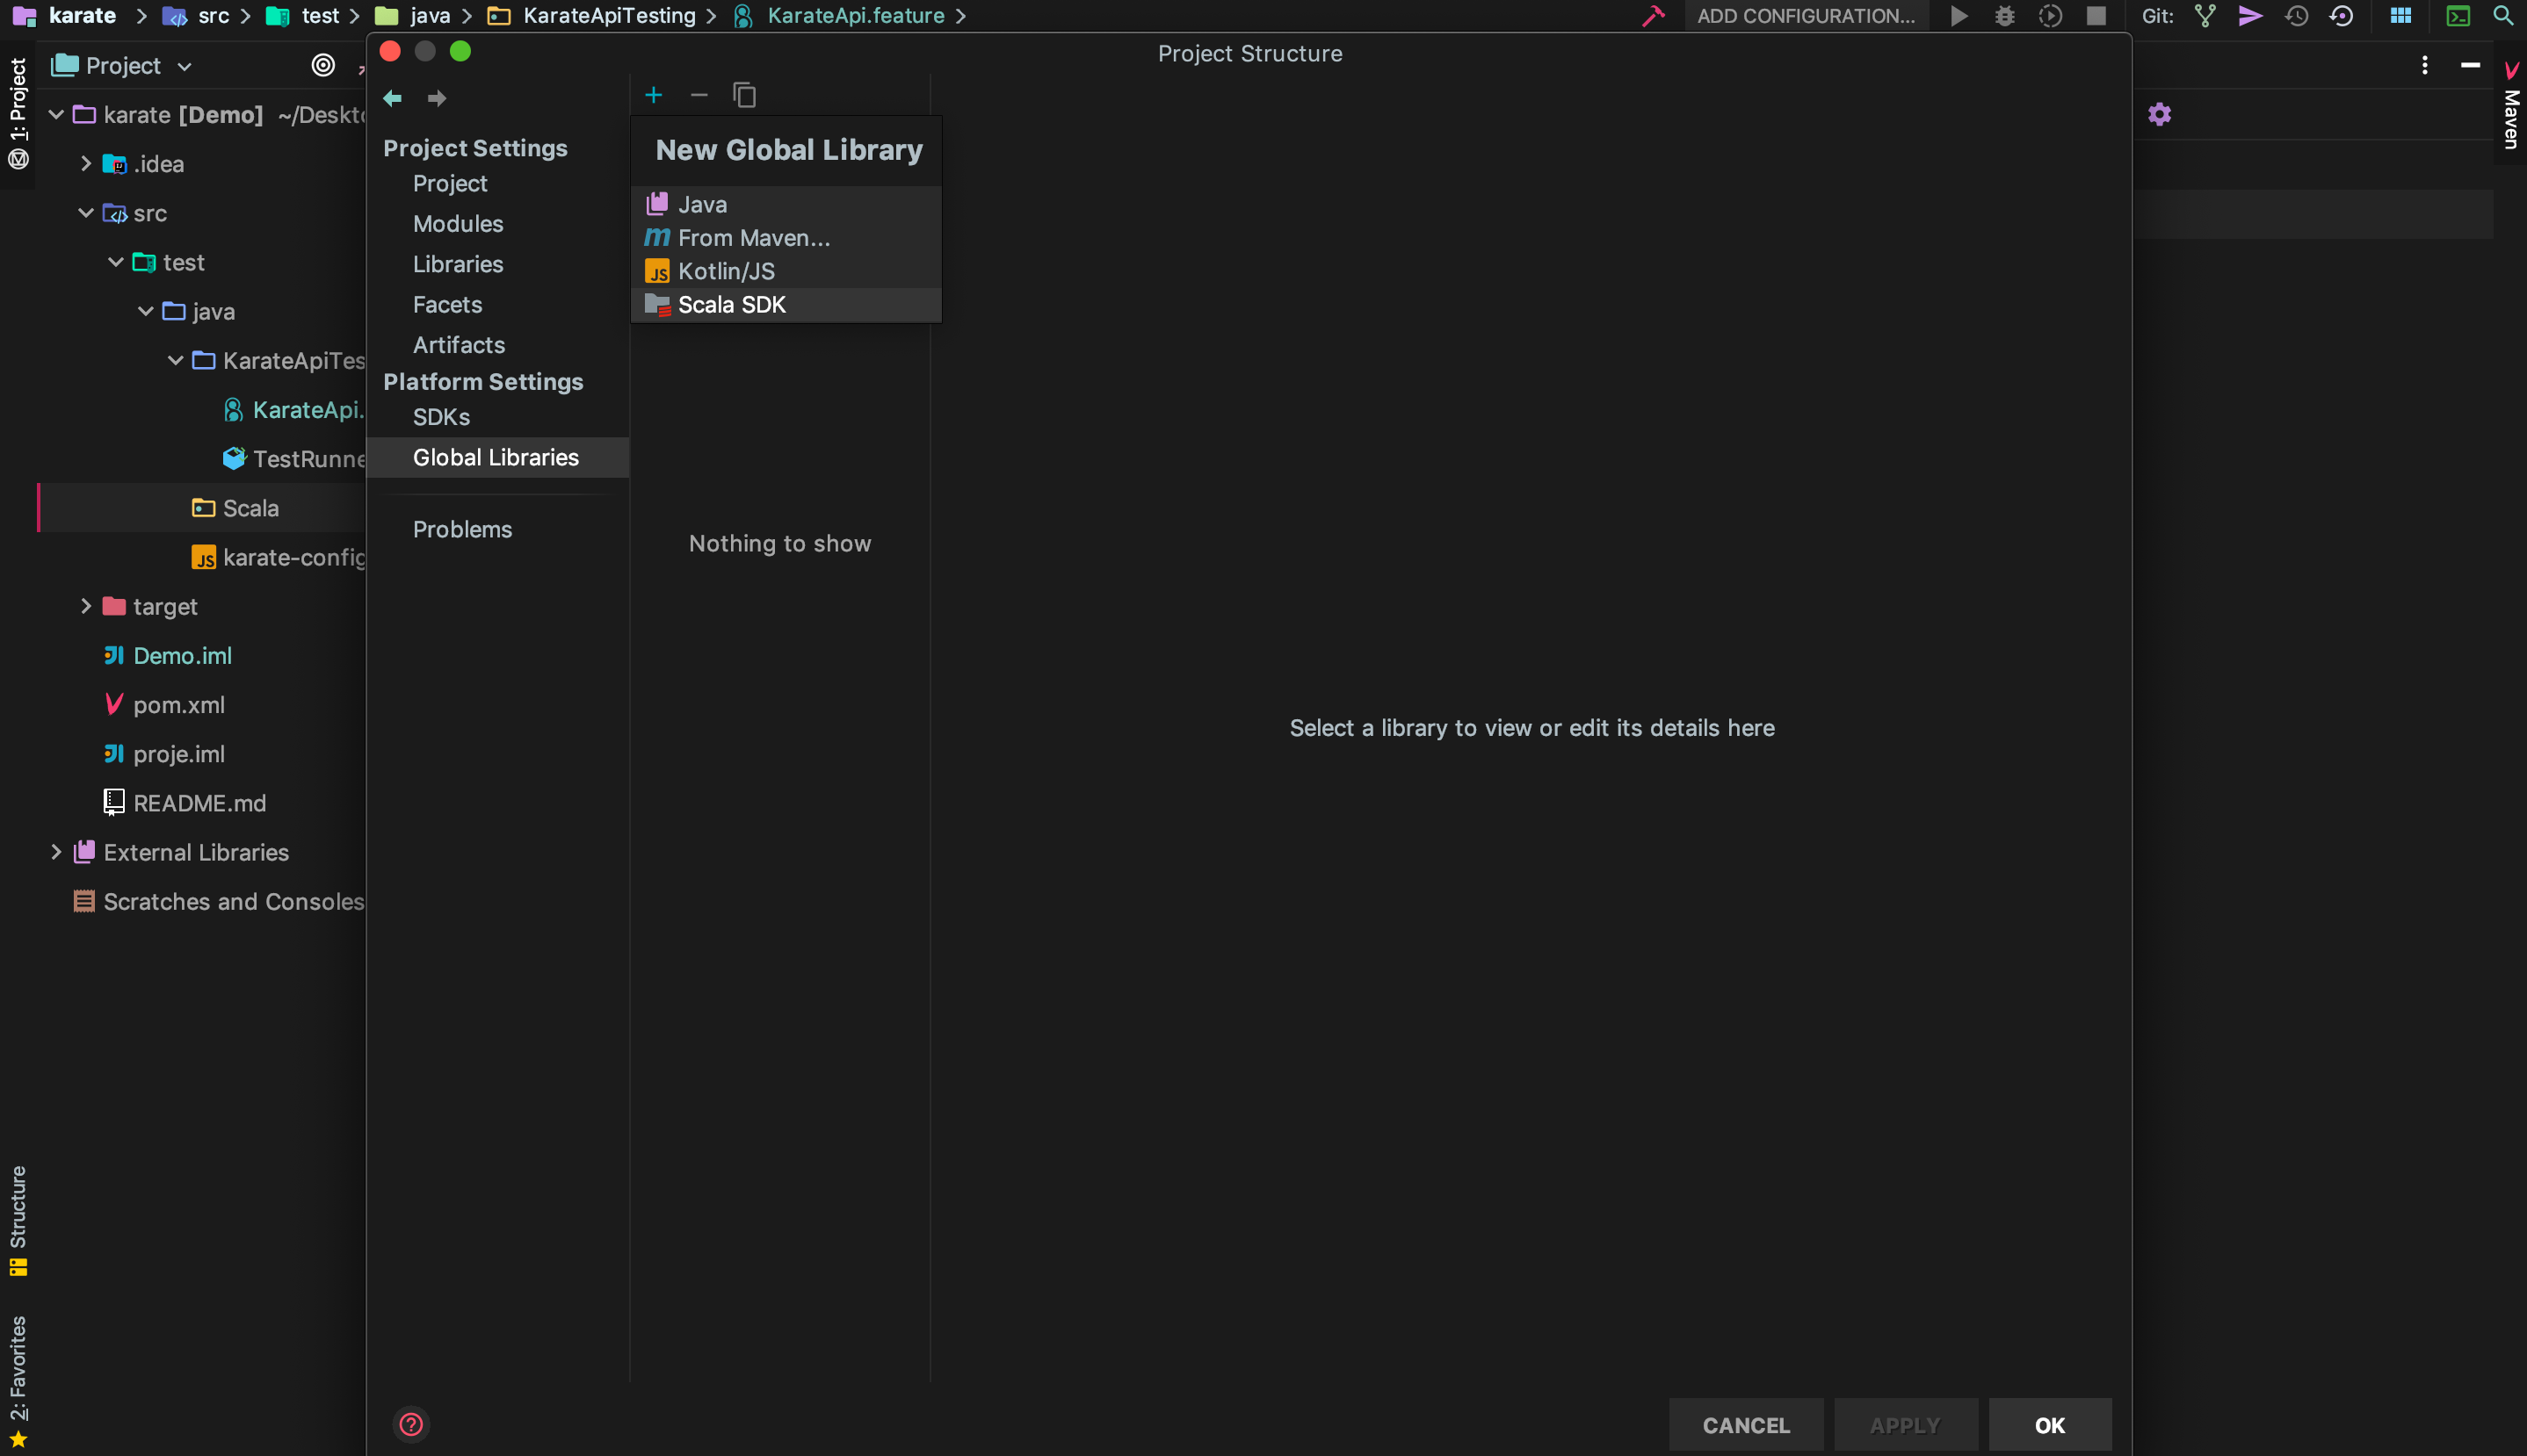This screenshot has height=1456, width=2527.
Task: Click the purple settings gear icon
Action: click(x=2160, y=114)
